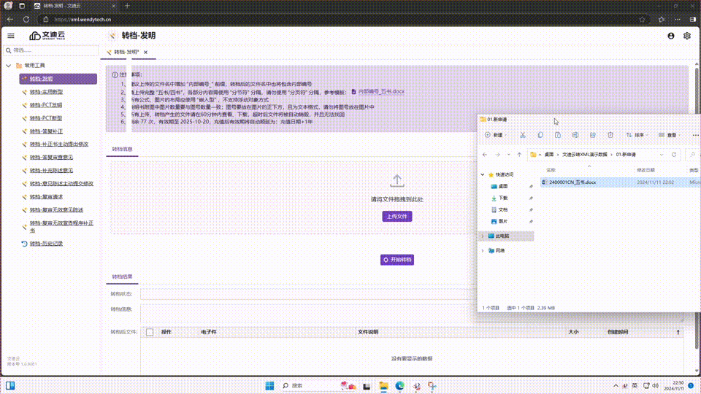Open the Windows Start menu
Viewport: 701px width, 394px height.
pos(269,385)
